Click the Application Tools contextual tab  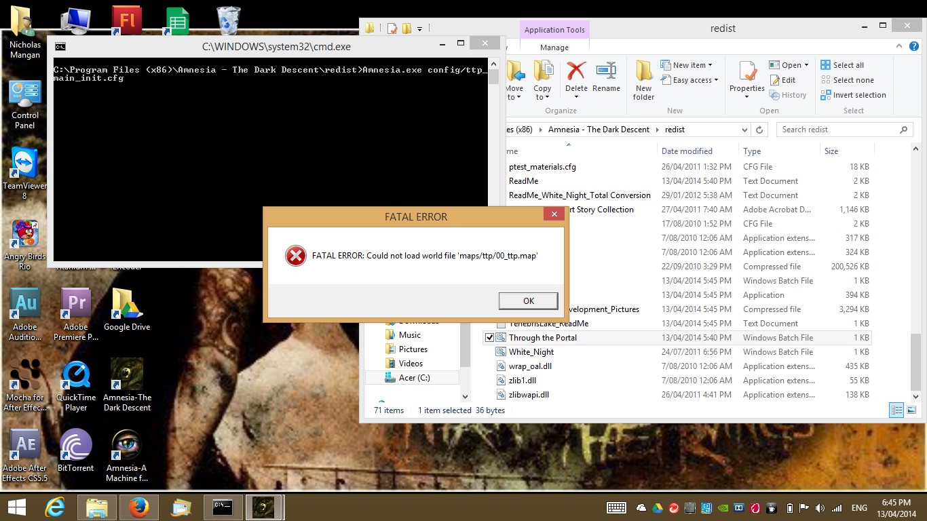pos(554,30)
